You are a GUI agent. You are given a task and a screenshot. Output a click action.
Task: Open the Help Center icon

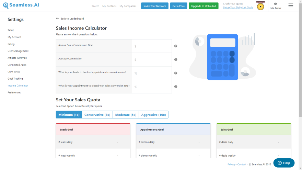(275, 5)
